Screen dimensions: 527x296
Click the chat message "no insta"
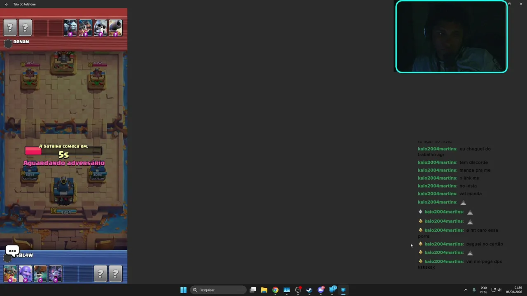point(468,186)
